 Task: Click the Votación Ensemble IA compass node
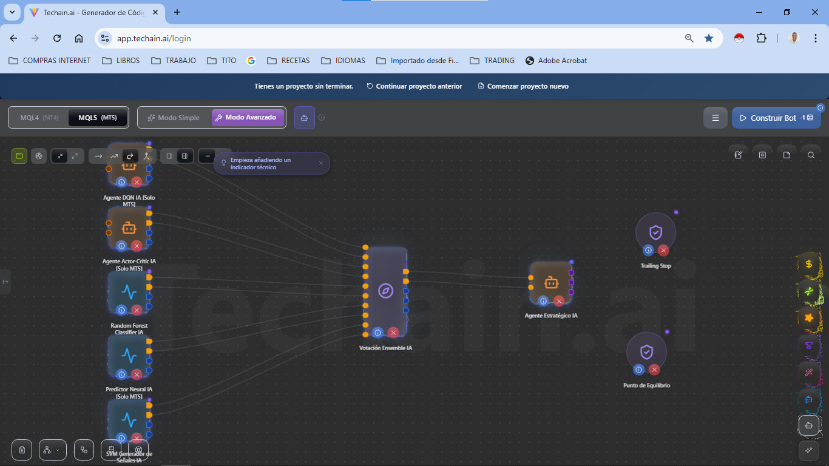[386, 291]
